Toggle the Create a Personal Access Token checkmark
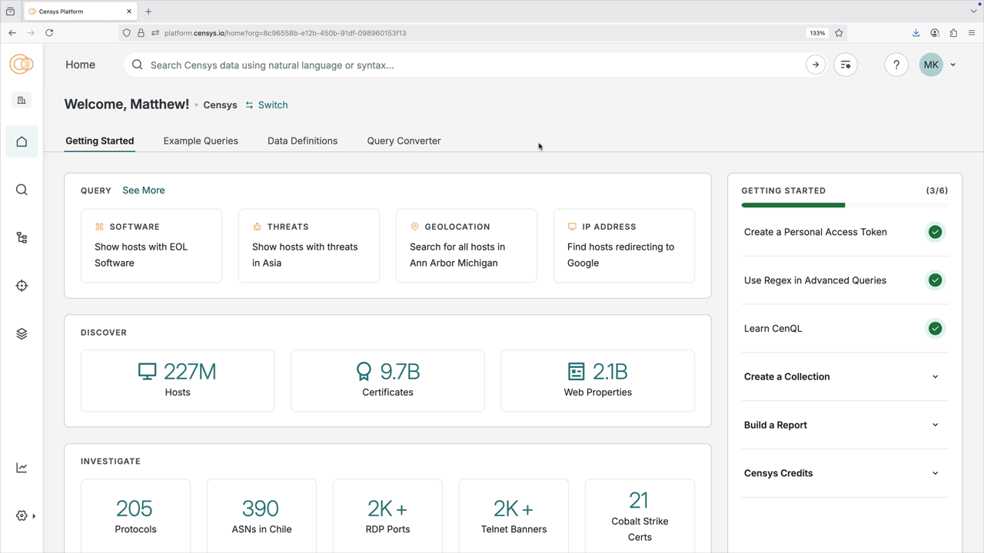Viewport: 984px width, 553px height. click(935, 232)
